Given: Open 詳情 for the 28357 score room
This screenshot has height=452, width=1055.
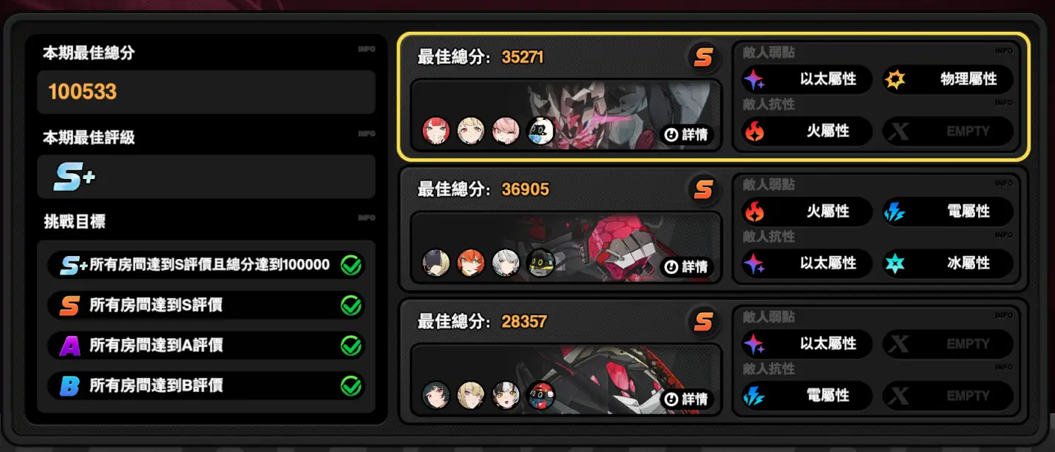Looking at the screenshot, I should click(687, 399).
